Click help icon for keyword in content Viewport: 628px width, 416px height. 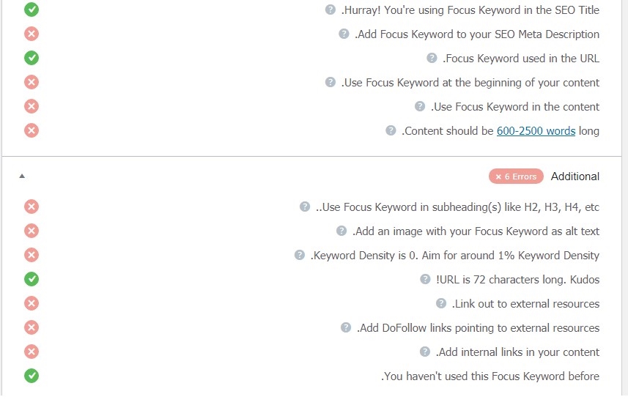[420, 107]
